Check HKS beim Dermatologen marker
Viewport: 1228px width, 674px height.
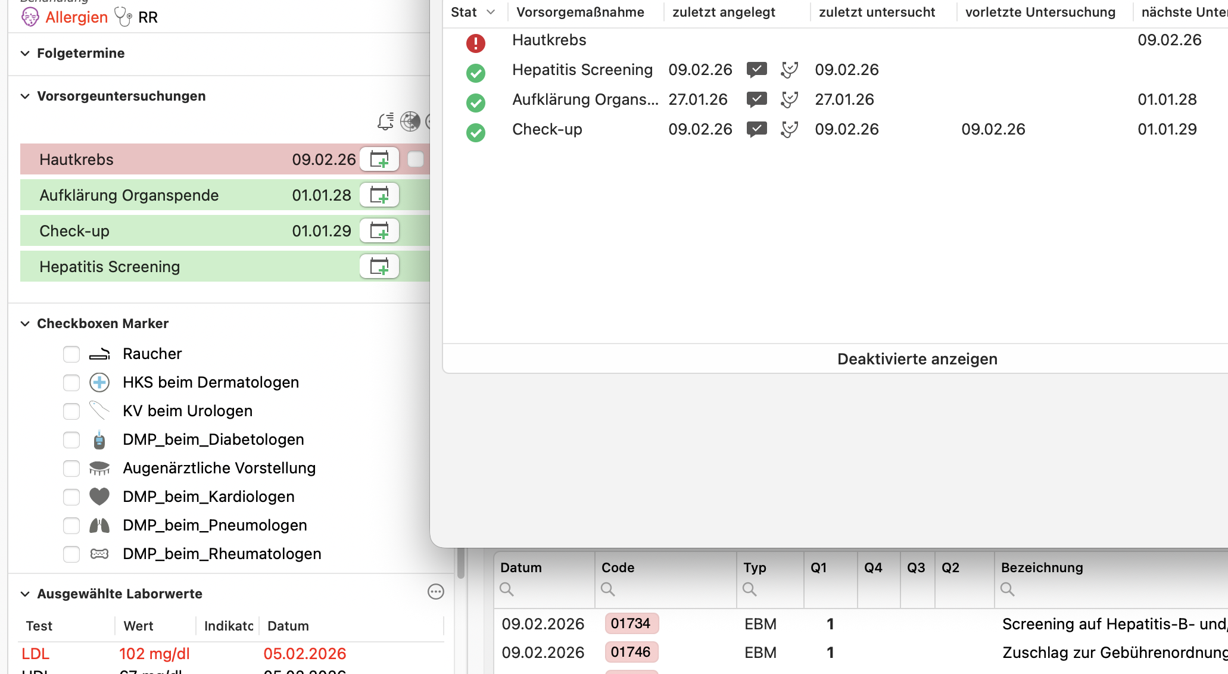(x=71, y=383)
